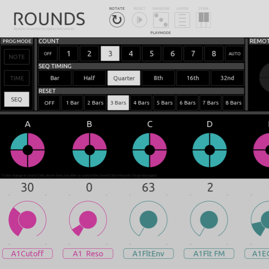Viewport: 269px width, 269px height.
Task: Click the value 30 above A1Cutoff
Action: point(27,187)
